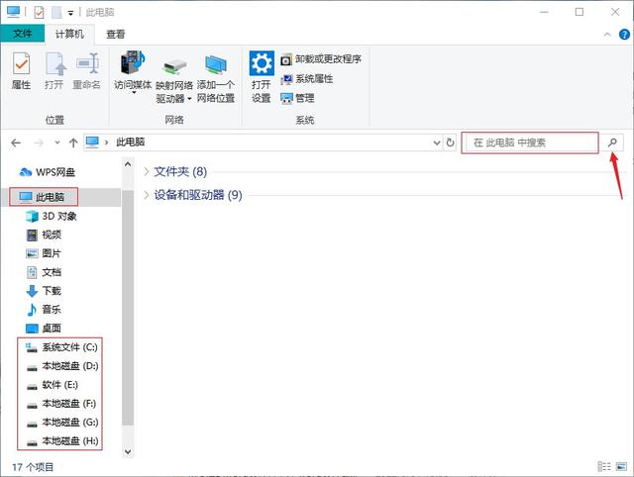The height and width of the screenshot is (477, 634).
Task: Click the 重命名 (Rename) ribbon icon
Action: click(x=87, y=63)
